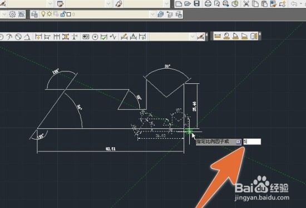Image resolution: width=306 pixels, height=208 pixels.
Task: Open Plot Preview from the toolbar
Action: (x=217, y=3)
